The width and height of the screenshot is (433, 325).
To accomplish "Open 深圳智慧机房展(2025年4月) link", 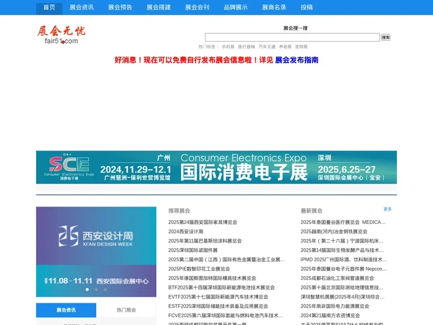I will tap(342, 297).
